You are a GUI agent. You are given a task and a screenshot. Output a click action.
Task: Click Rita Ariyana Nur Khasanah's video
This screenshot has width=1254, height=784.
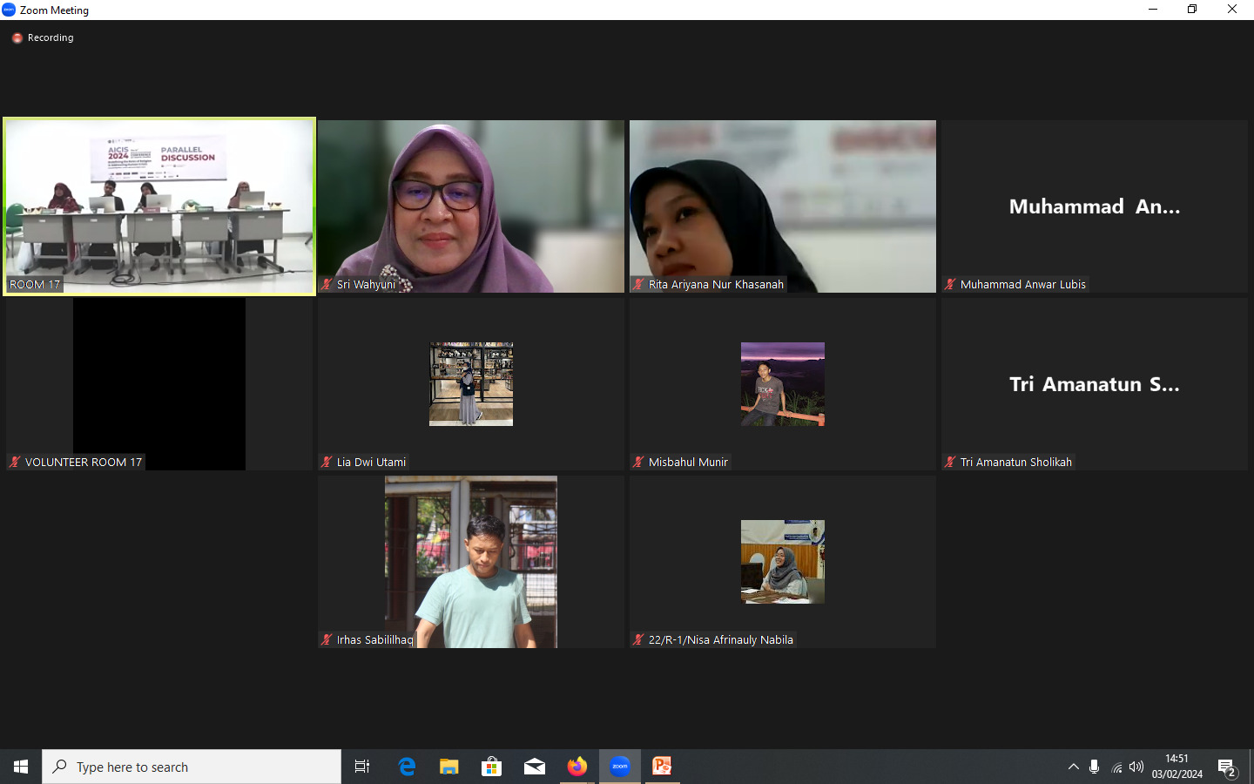click(x=783, y=206)
